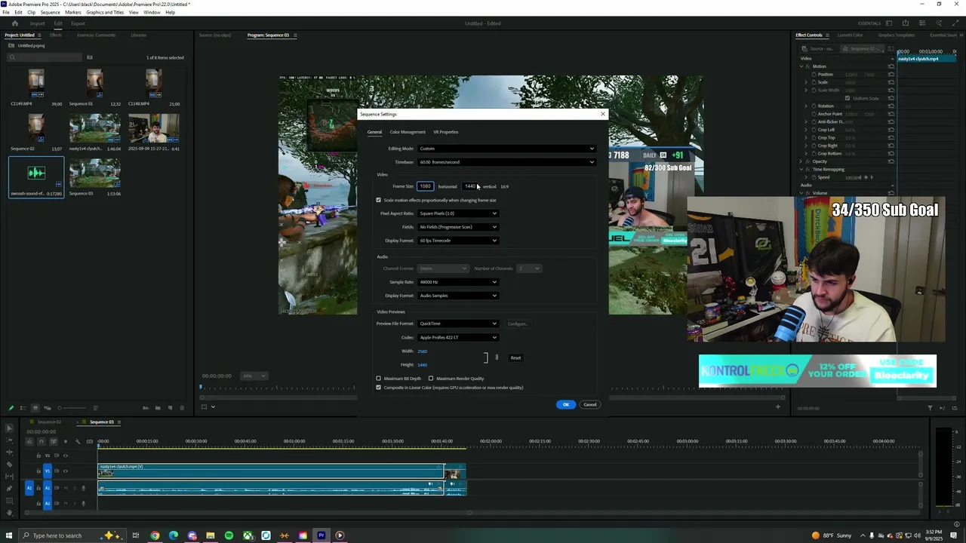Toggle V1 track output eye icon
The width and height of the screenshot is (966, 543).
tap(65, 471)
